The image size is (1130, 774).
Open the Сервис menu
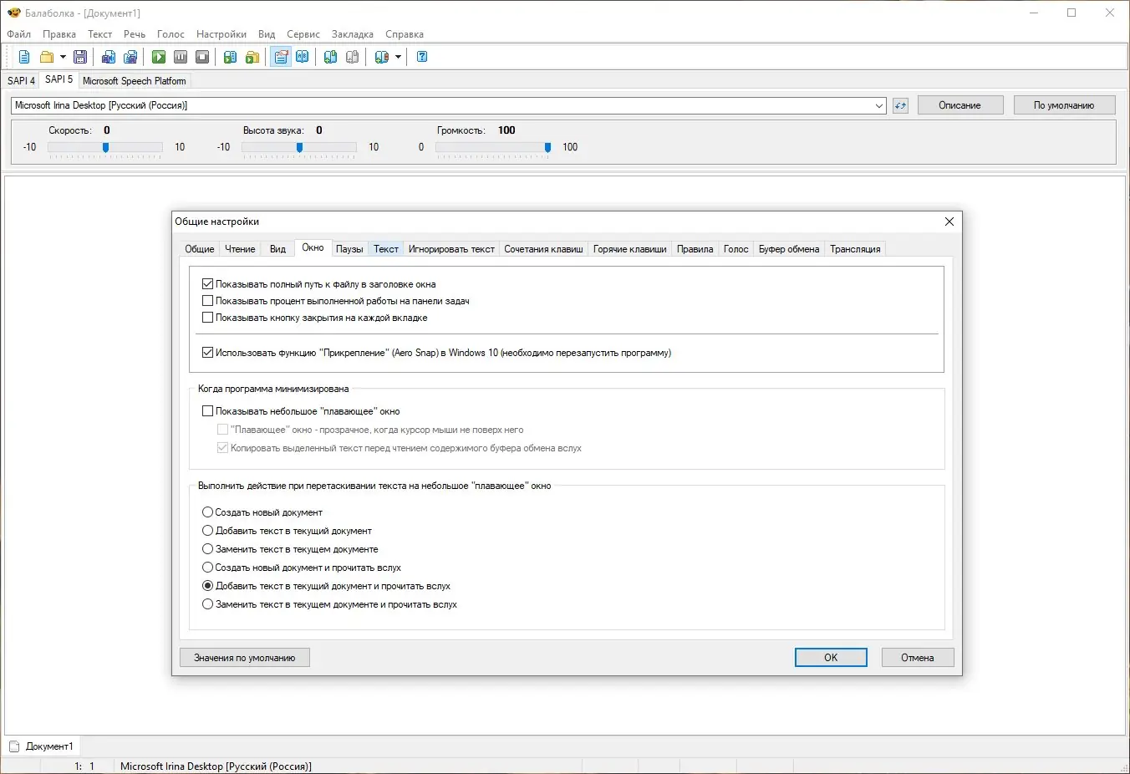[303, 34]
